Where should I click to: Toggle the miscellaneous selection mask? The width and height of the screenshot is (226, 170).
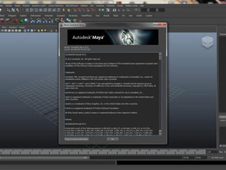pos(59,10)
